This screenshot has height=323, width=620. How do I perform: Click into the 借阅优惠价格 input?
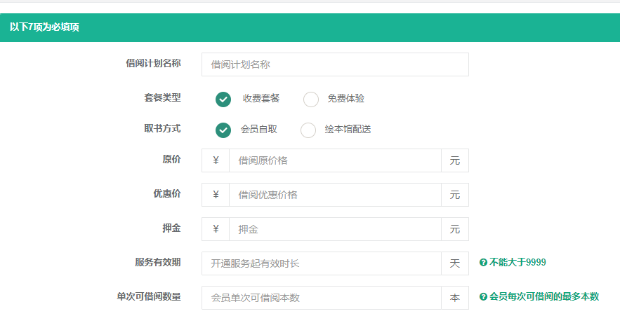[336, 195]
